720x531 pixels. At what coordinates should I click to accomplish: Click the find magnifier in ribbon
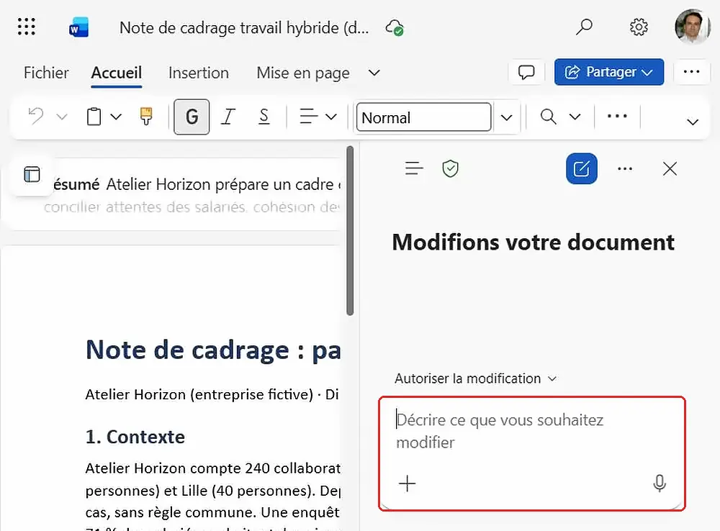548,117
